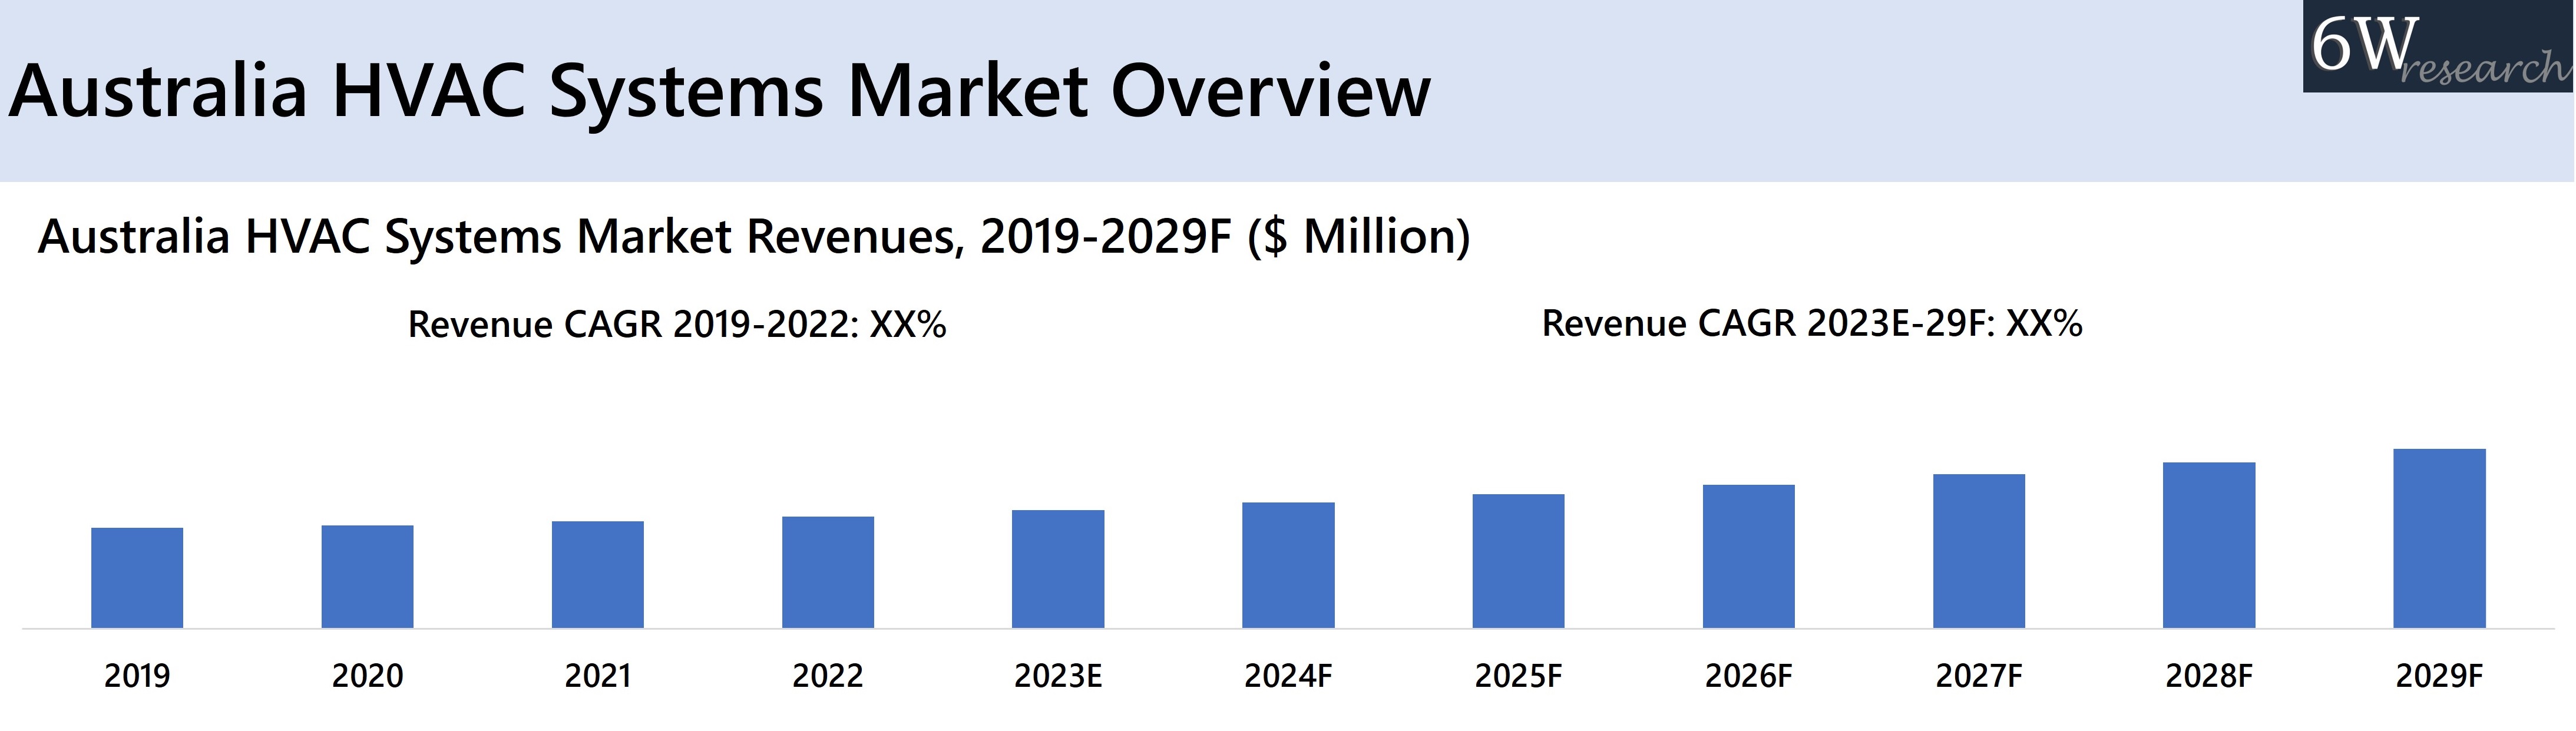Click the 2023E axis label

pyautogui.click(x=1058, y=676)
